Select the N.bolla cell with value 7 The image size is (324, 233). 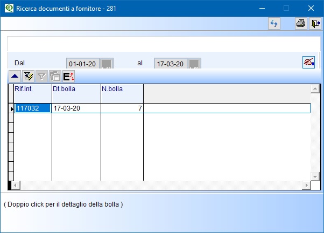coord(122,108)
